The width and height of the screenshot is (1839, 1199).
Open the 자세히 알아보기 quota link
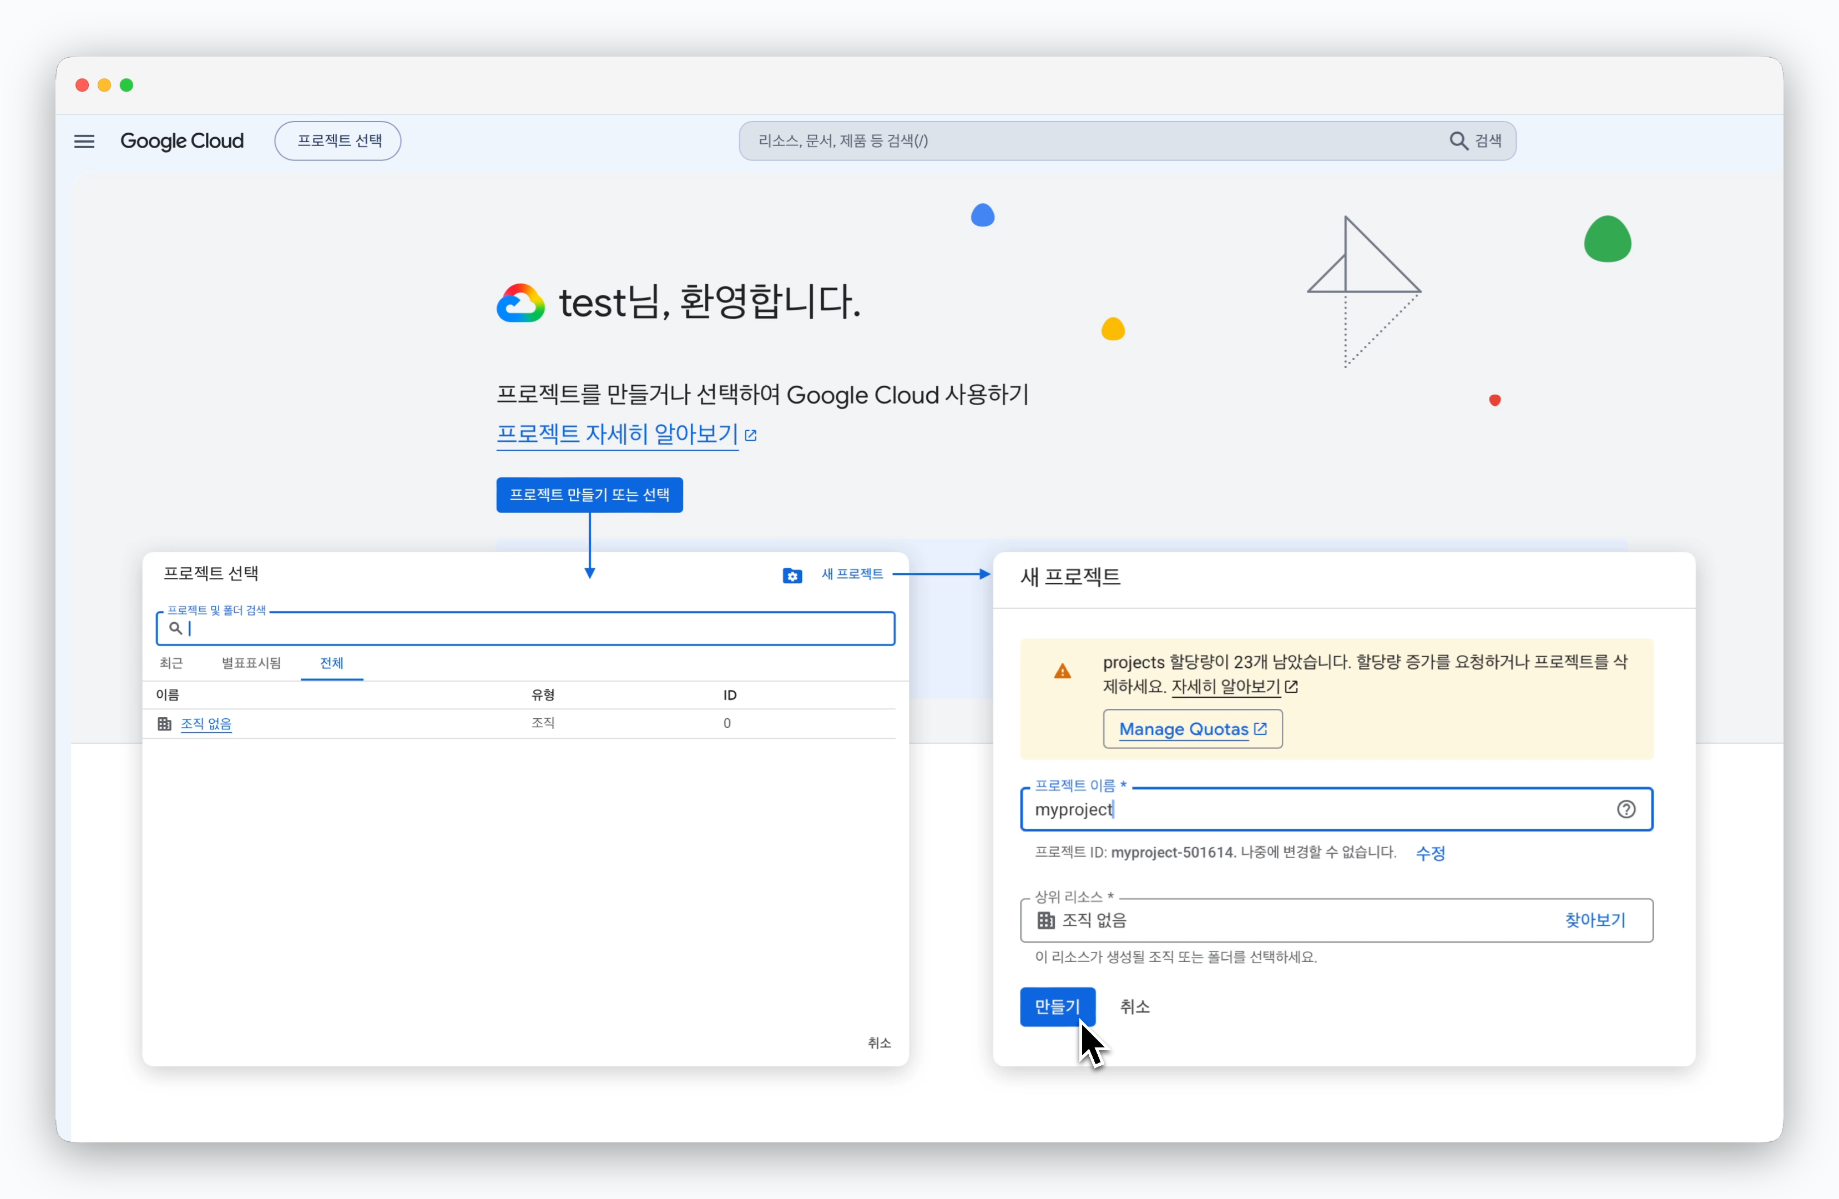(1225, 687)
